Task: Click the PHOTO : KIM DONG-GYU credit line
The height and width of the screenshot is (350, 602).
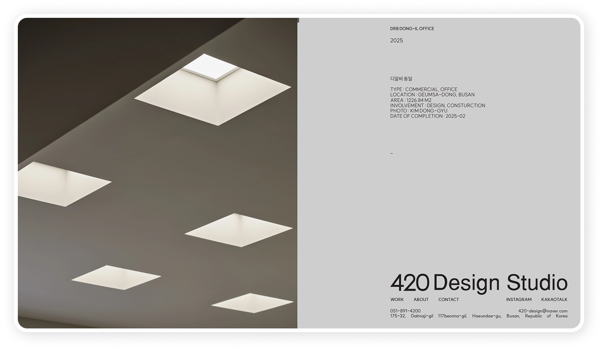Action: click(419, 111)
